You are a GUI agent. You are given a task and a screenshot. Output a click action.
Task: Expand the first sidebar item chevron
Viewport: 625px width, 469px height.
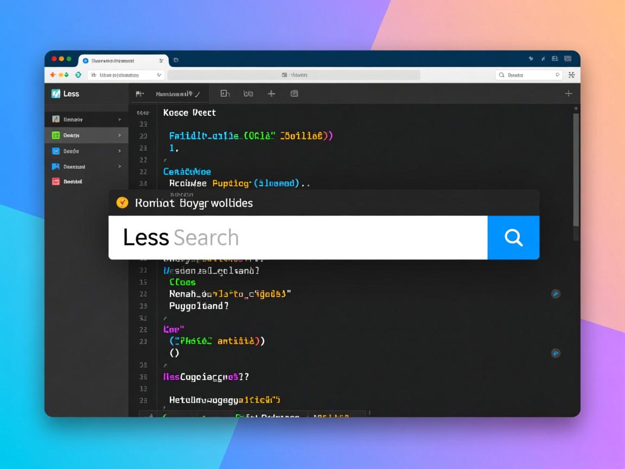click(x=119, y=119)
